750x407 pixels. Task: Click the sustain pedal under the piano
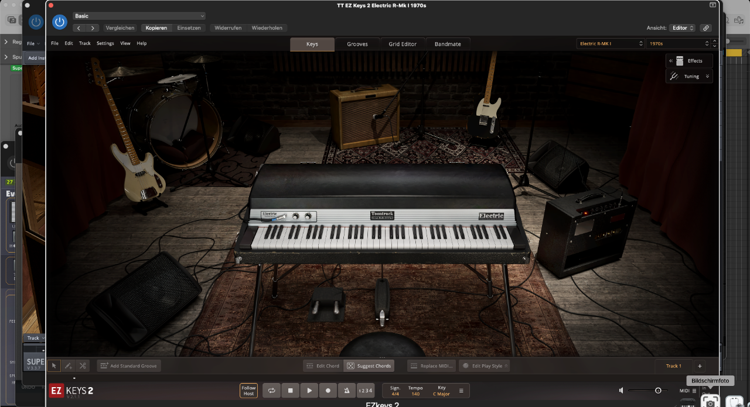[x=382, y=302]
